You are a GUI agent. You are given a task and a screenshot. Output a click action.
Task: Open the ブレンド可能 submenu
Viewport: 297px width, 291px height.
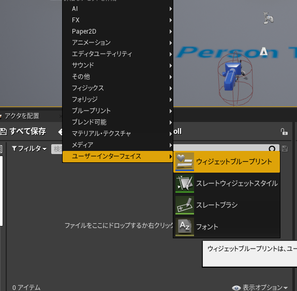(117, 122)
